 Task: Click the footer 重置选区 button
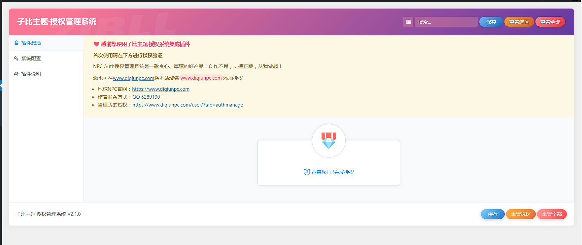(521, 214)
